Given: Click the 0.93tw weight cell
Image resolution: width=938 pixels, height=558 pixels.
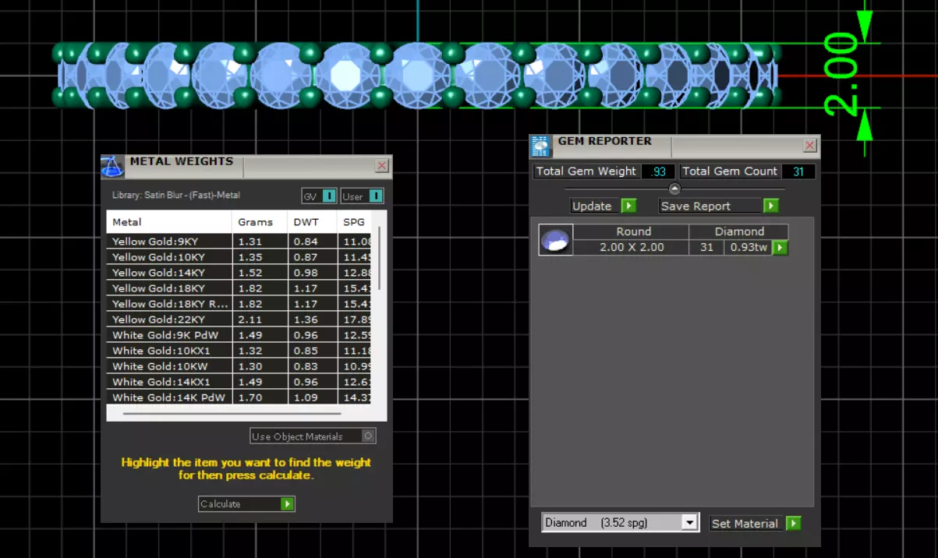Looking at the screenshot, I should pos(749,248).
